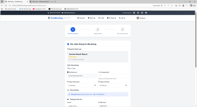Viewport: 197px width, 107px height.
Task: Focus the Ngày nhận phòng date field
Action: [82, 85]
